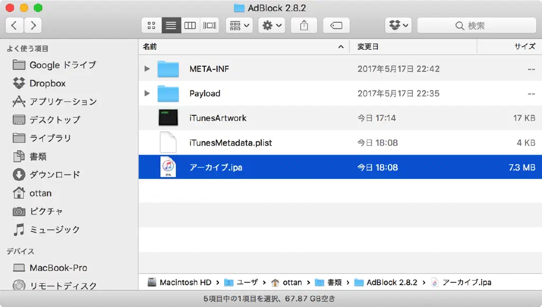542x307 pixels.
Task: Open the arrange-by grouping dropdown
Action: coord(240,25)
